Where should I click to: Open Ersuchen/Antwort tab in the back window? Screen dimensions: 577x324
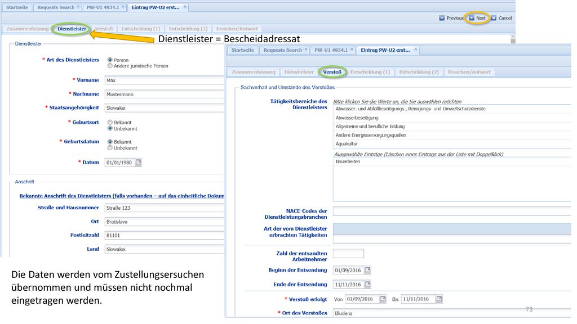[x=237, y=29]
